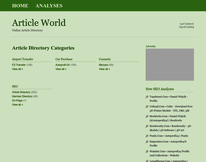Click the Last Updated date 03.07.2024
The height and width of the screenshot is (162, 206).
tap(186, 27)
